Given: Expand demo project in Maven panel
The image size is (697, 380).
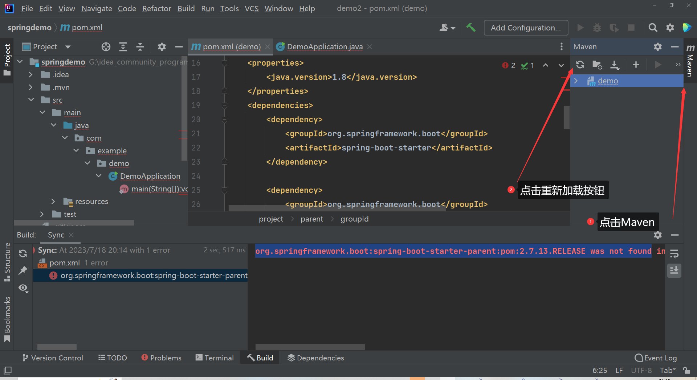Looking at the screenshot, I should 576,81.
